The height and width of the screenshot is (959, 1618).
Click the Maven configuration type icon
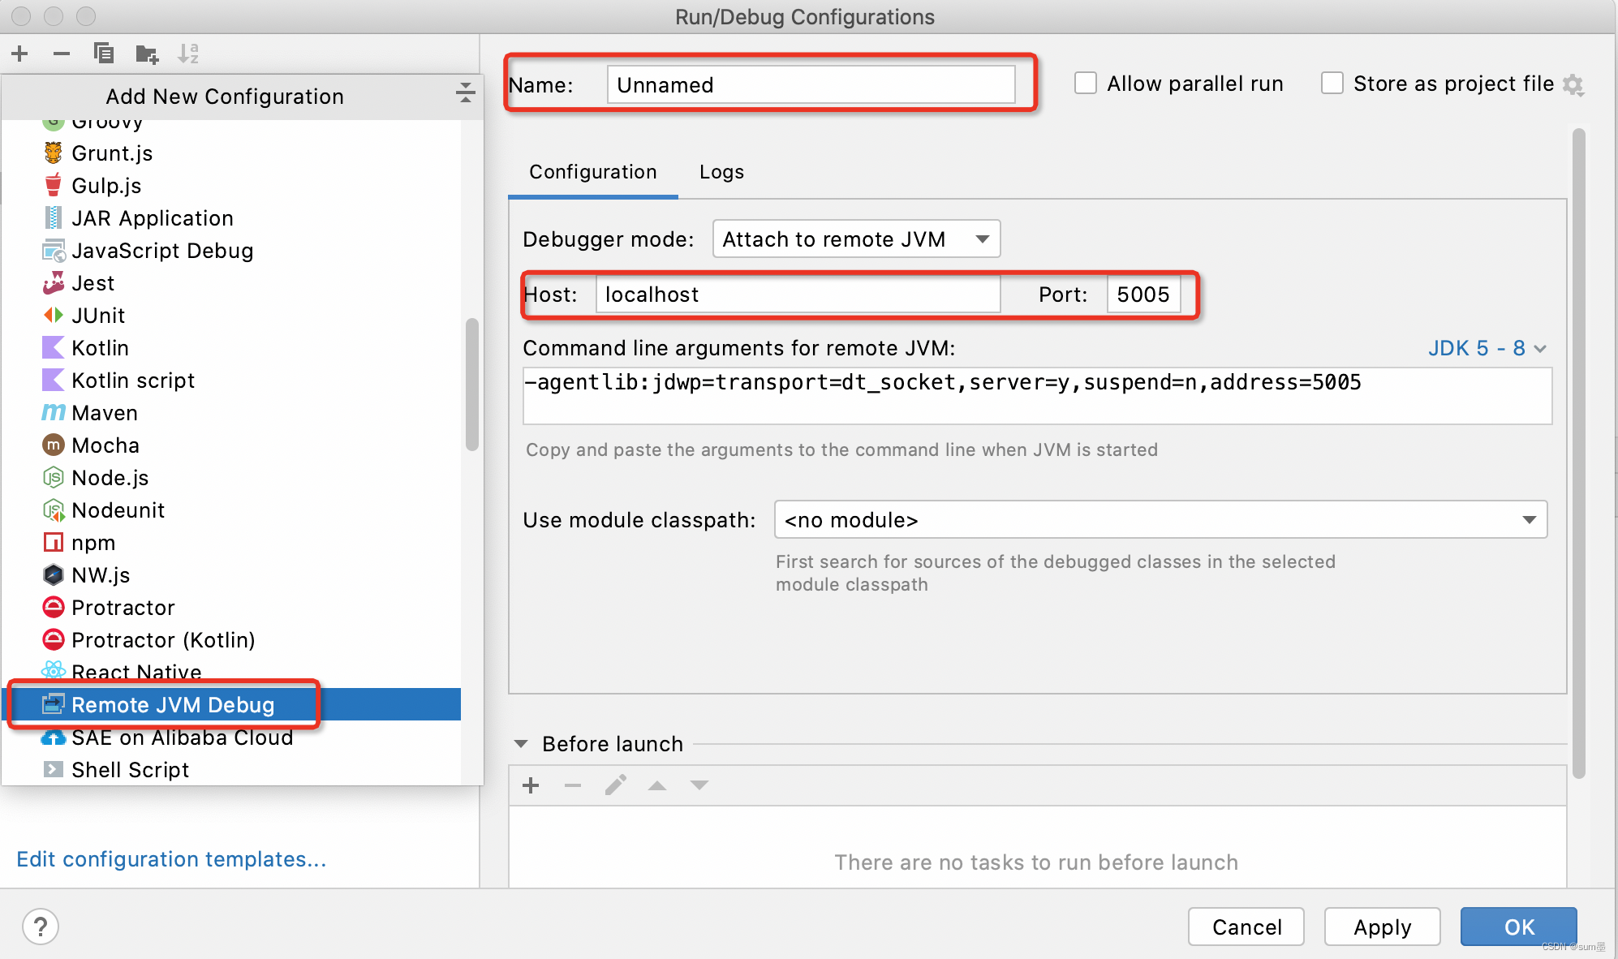50,413
